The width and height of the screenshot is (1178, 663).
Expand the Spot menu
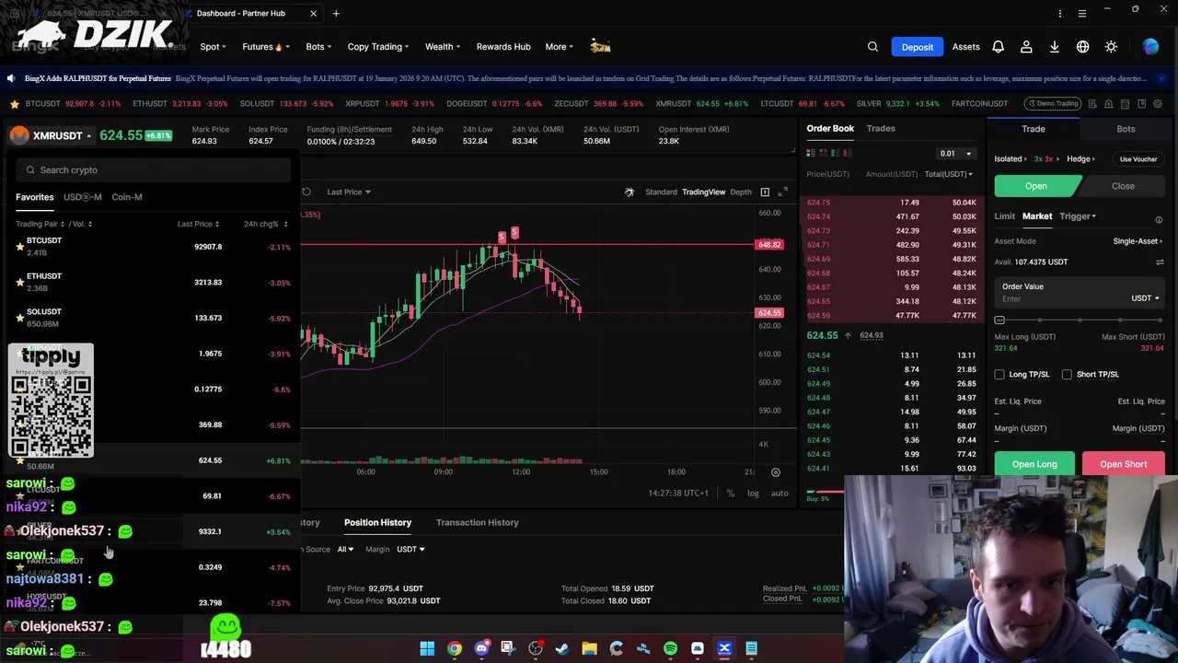click(x=213, y=47)
